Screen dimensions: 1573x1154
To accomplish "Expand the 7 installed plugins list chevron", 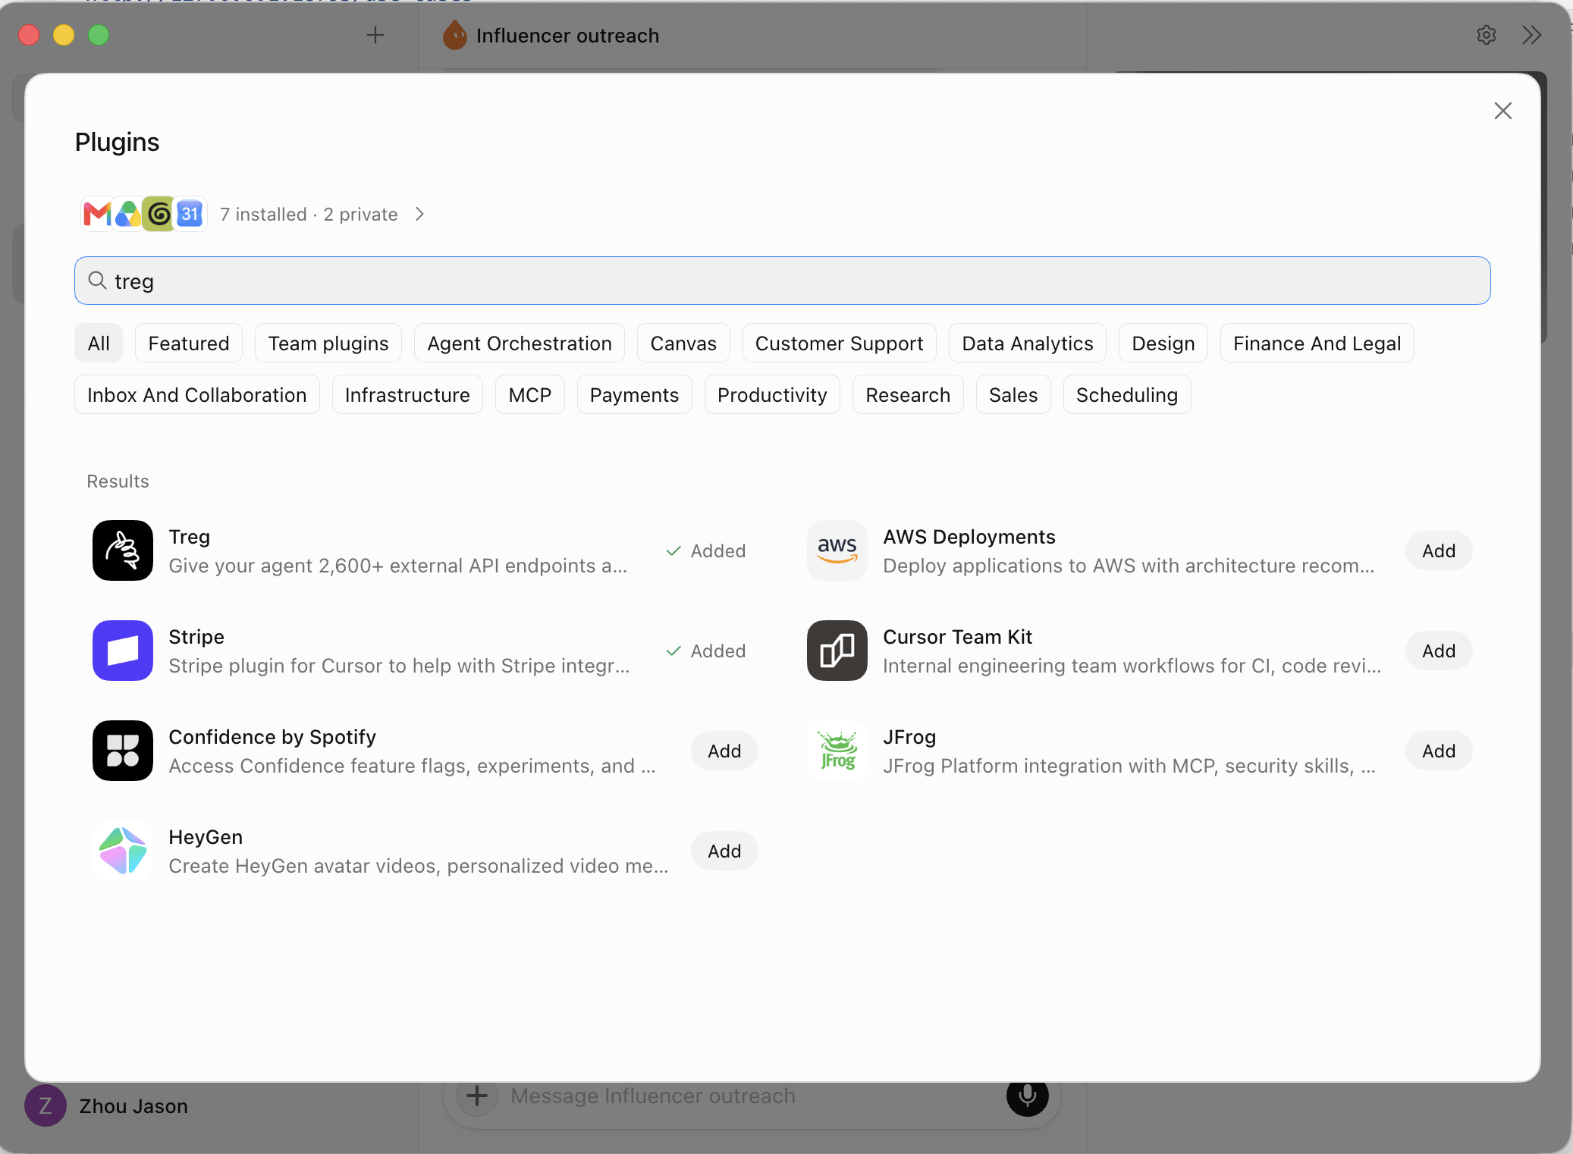I will (419, 215).
